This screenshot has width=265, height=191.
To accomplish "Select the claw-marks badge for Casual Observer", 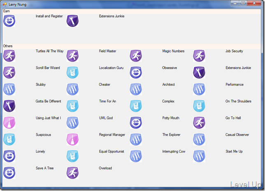I will coord(199,140).
